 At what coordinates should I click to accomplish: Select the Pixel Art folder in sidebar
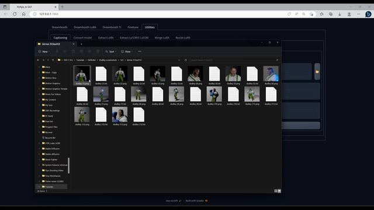pyautogui.click(x=47, y=121)
